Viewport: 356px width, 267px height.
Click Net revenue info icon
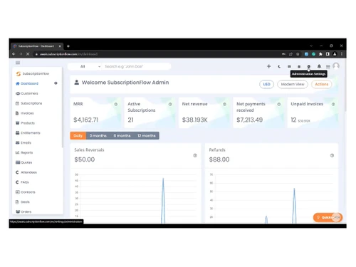tap(224, 104)
